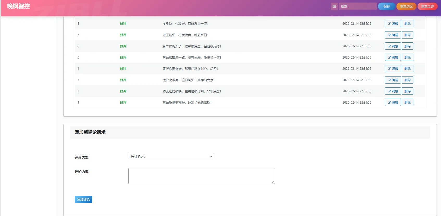The height and width of the screenshot is (216, 441).
Task: Click the 重置全部 button
Action: (427, 7)
